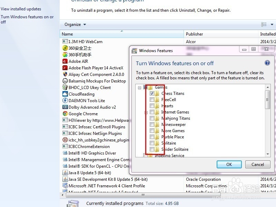Click the features list scroll up arrow
The image size is (276, 207).
click(268, 87)
